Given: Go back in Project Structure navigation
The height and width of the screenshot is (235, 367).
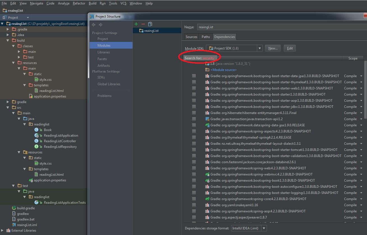Looking at the screenshot, I should pos(94,25).
